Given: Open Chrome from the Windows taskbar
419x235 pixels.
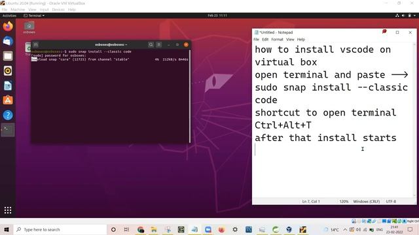Looking at the screenshot, I should tap(141, 229).
